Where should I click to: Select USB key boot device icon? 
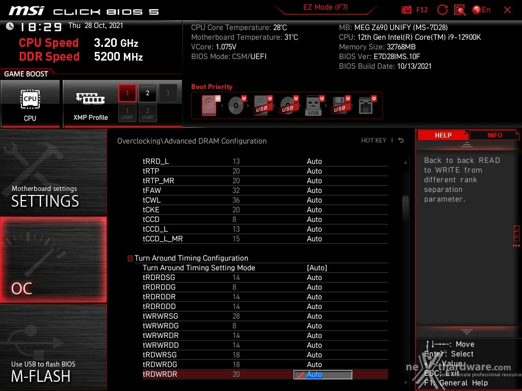(x=314, y=105)
